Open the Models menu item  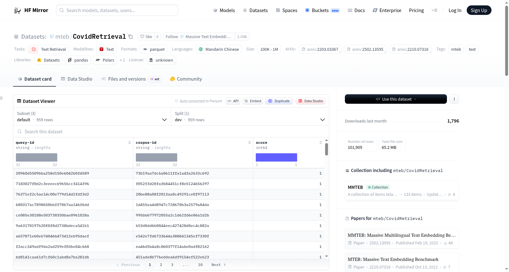[224, 10]
